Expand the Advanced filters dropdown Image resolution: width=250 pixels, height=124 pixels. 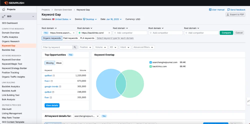coord(143,47)
